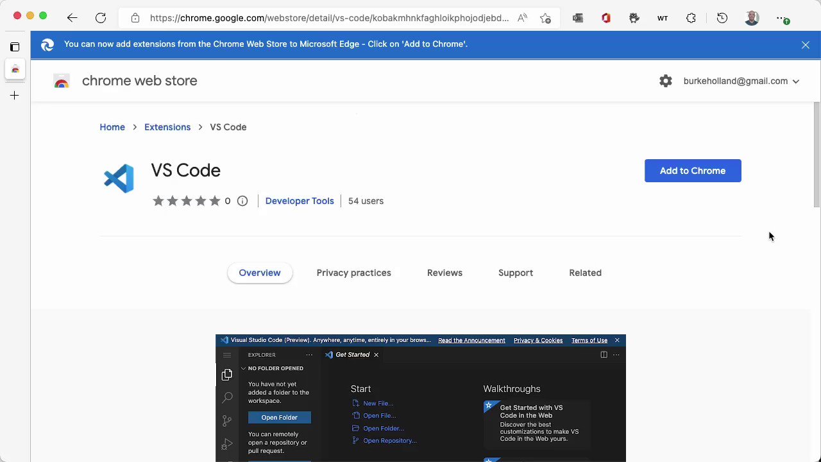Open the burkeholland@gmail.com account dropdown
This screenshot has height=462, width=821.
tap(736, 81)
